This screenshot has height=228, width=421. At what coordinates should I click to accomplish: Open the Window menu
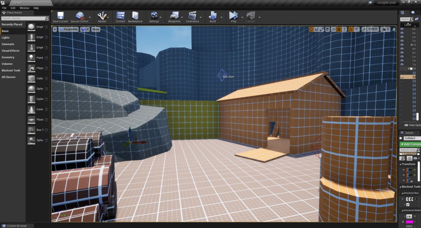(x=24, y=8)
